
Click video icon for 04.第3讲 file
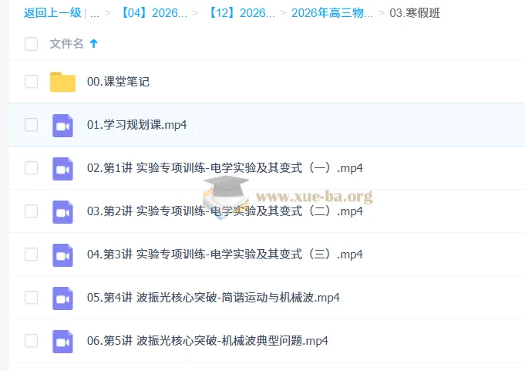[x=62, y=255]
